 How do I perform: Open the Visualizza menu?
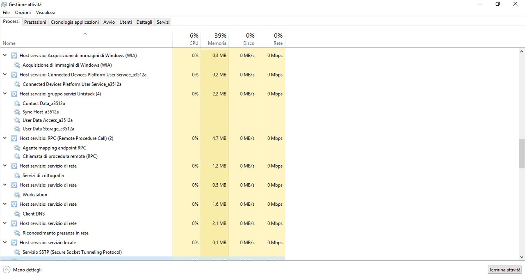tap(46, 13)
